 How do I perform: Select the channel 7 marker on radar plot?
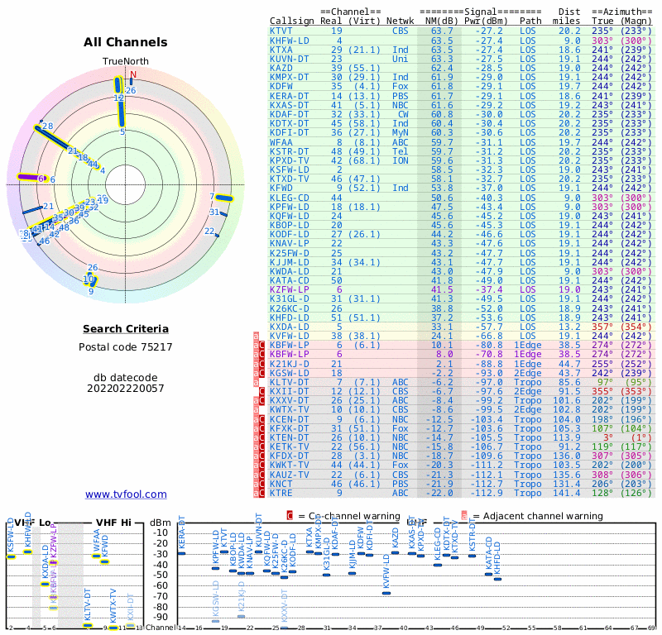coord(223,198)
